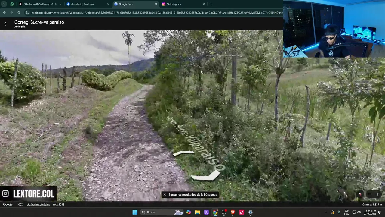The image size is (385, 217).
Task: Open Google Chrome from the taskbar
Action: 215,212
